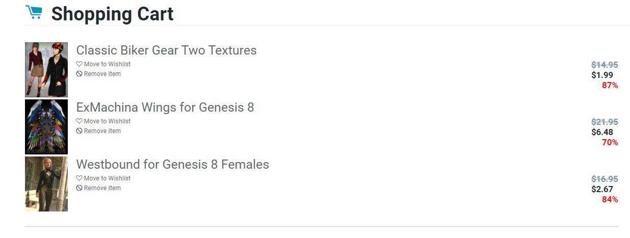This screenshot has height=238, width=630.
Task: Click heart icon for Westbound item
Action: tap(79, 178)
